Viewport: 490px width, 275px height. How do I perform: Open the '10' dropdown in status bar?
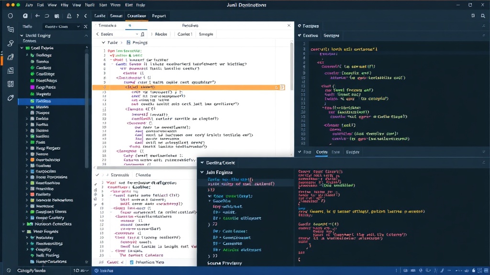80,270
